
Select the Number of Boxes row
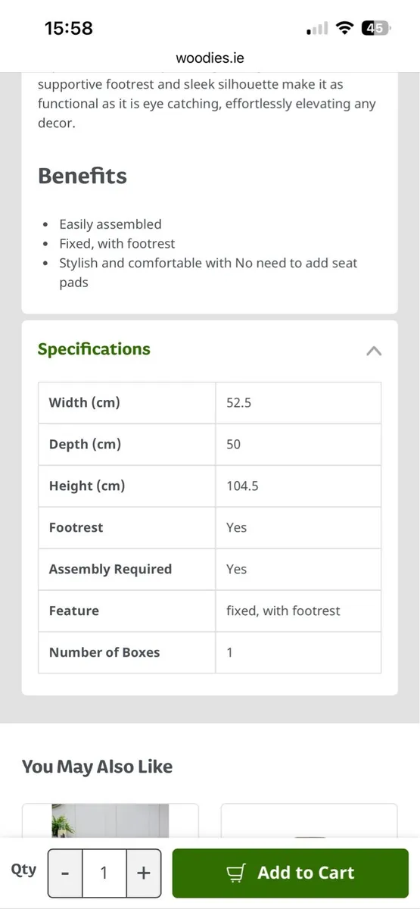pos(210,652)
